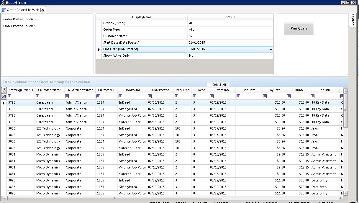Open filter icon under CustomerID column
The image size is (359, 203).
pos(98,96)
